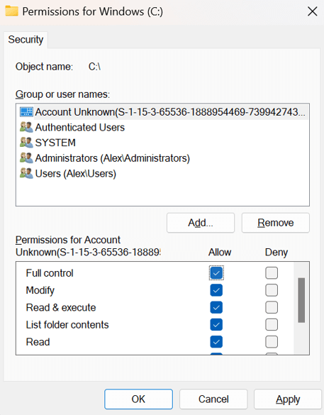Uncheck Allow for Read permission
The height and width of the screenshot is (415, 324).
216,342
